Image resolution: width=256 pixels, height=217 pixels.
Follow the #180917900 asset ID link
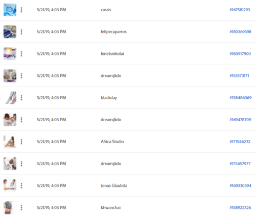[x=240, y=53]
